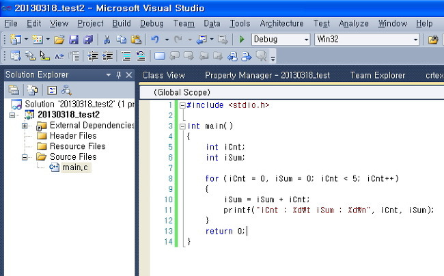
Task: Select the Resource Files folder
Action: click(78, 146)
